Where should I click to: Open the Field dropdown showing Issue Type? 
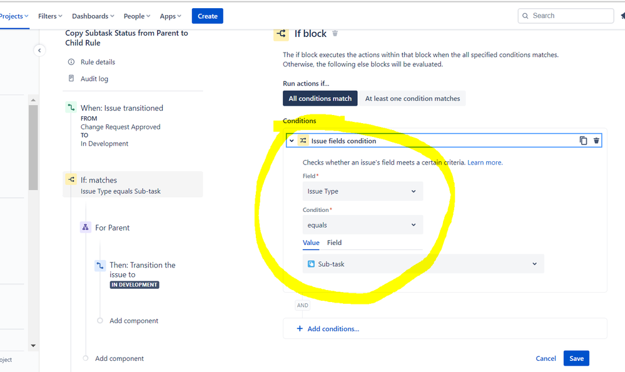[363, 191]
